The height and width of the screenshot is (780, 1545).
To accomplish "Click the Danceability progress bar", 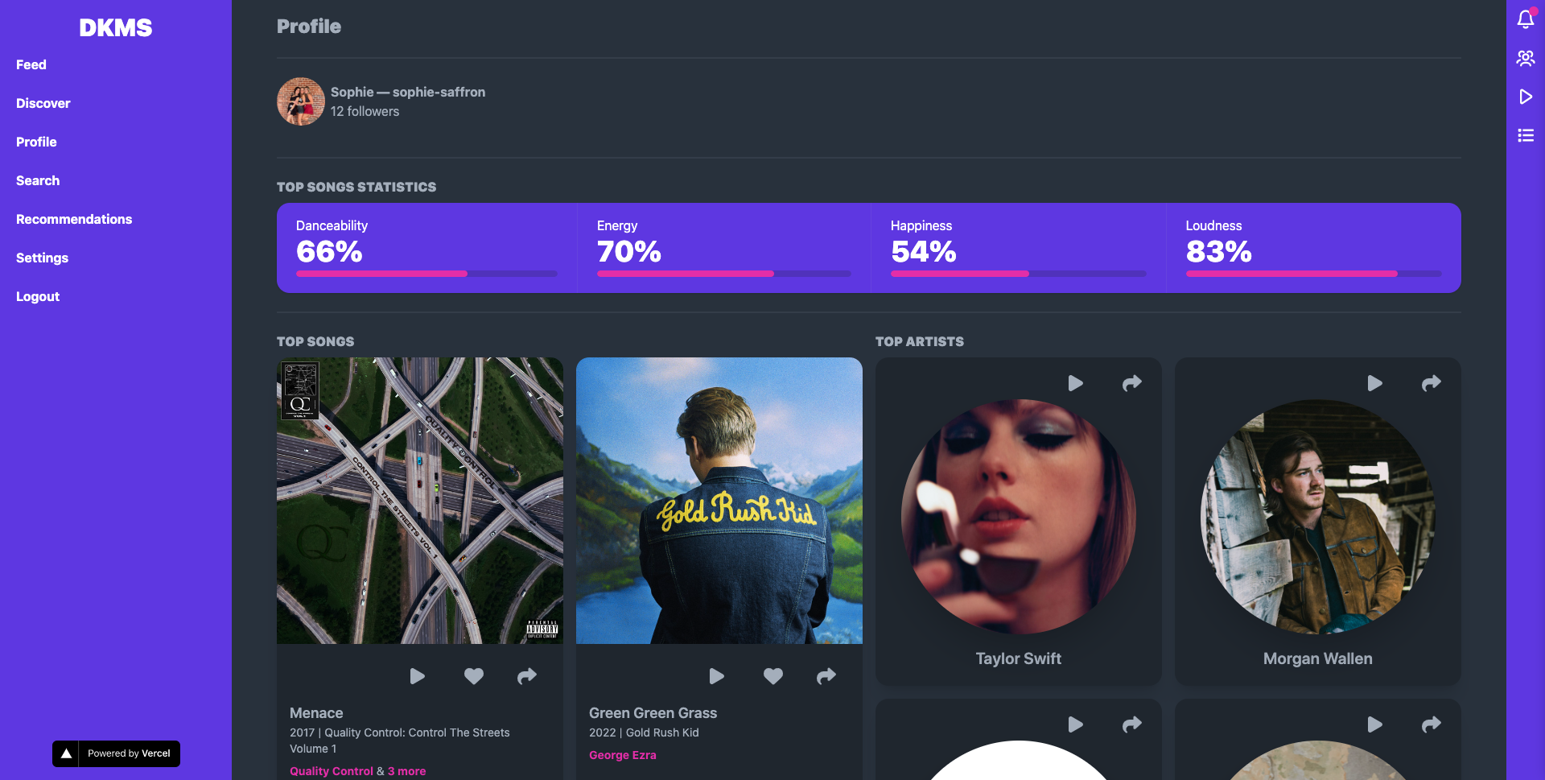I will click(x=426, y=274).
